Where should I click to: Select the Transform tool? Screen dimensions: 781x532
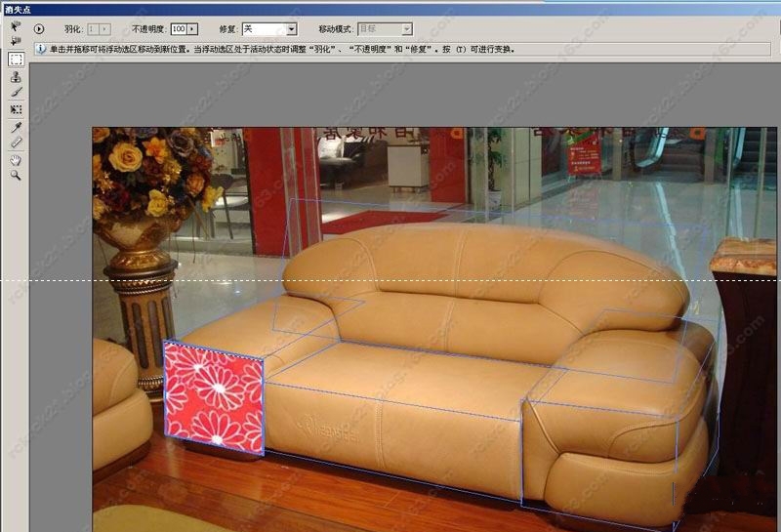(16, 109)
